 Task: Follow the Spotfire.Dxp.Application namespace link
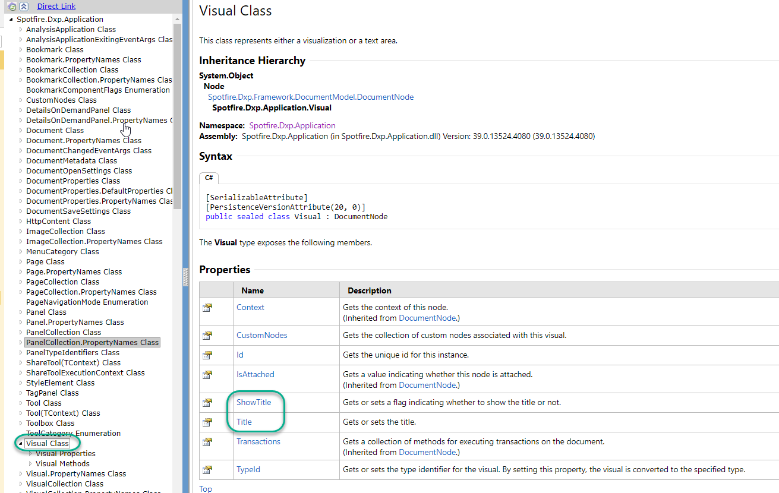(x=292, y=126)
